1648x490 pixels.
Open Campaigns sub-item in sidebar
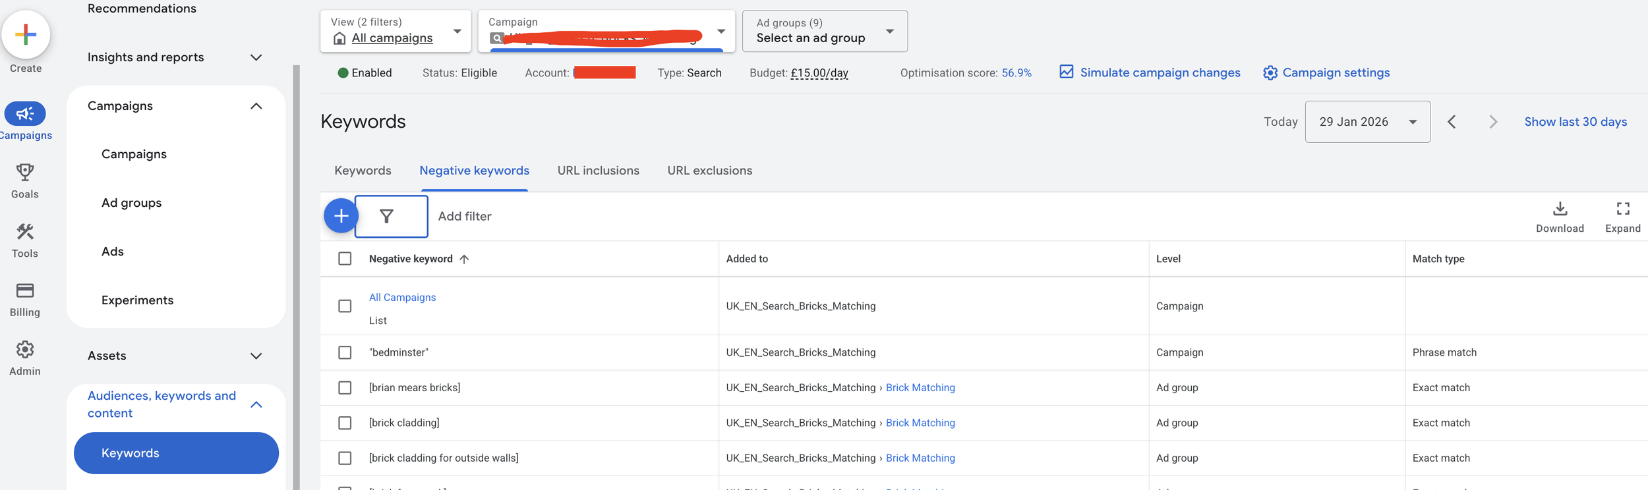134,154
